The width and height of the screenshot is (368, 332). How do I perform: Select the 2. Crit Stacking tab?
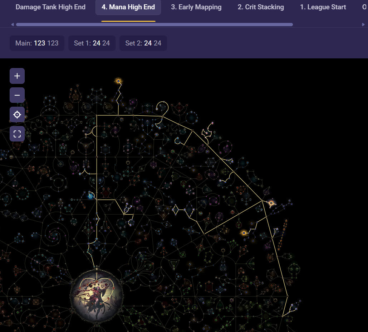261,7
